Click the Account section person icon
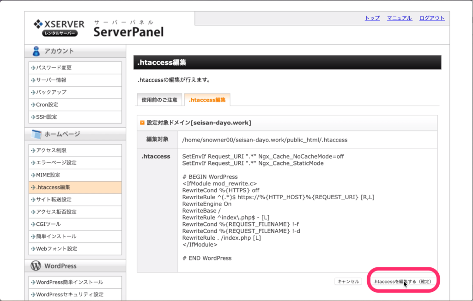This screenshot has width=473, height=301. point(36,51)
